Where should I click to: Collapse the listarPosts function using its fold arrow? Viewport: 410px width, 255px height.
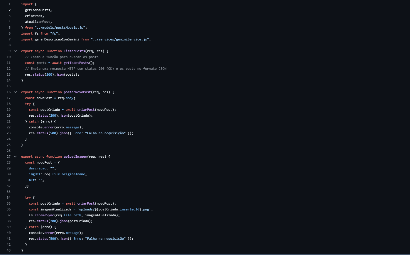pos(15,51)
